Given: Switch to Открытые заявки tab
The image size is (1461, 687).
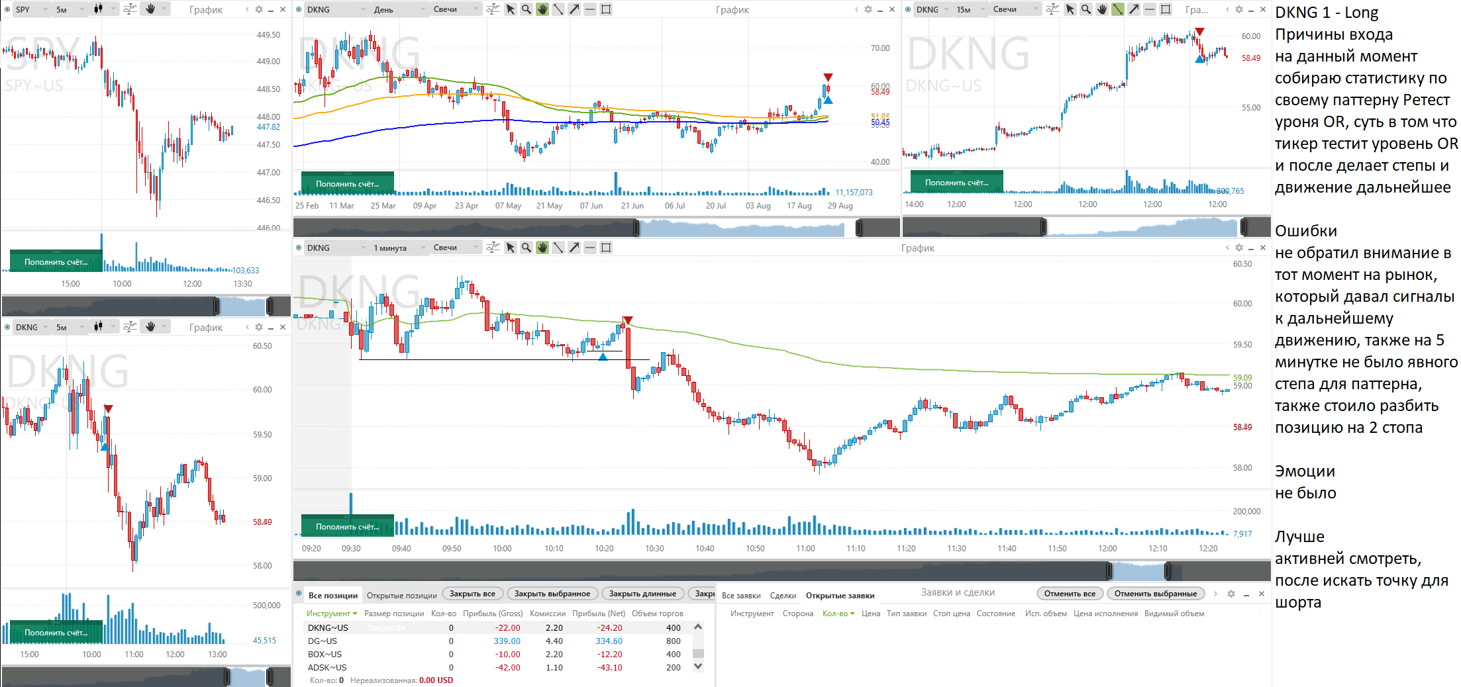Looking at the screenshot, I should (840, 596).
